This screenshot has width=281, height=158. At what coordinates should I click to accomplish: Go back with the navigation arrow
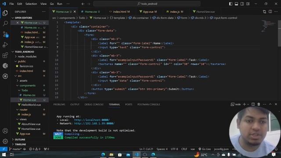[83, 4]
